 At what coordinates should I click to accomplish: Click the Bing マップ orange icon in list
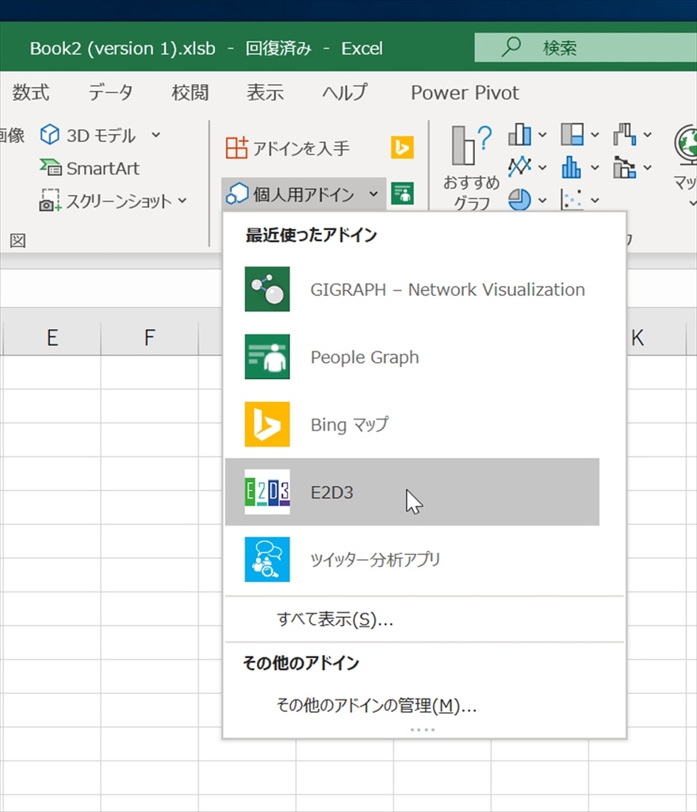pos(267,424)
